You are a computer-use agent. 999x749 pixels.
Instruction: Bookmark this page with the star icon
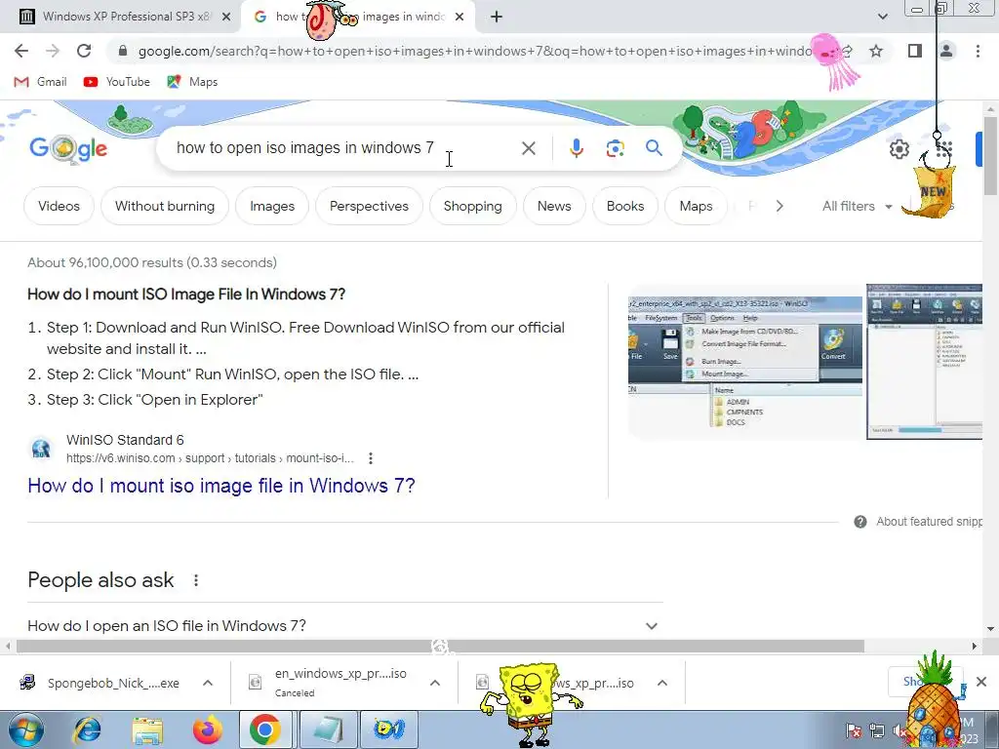coord(876,51)
